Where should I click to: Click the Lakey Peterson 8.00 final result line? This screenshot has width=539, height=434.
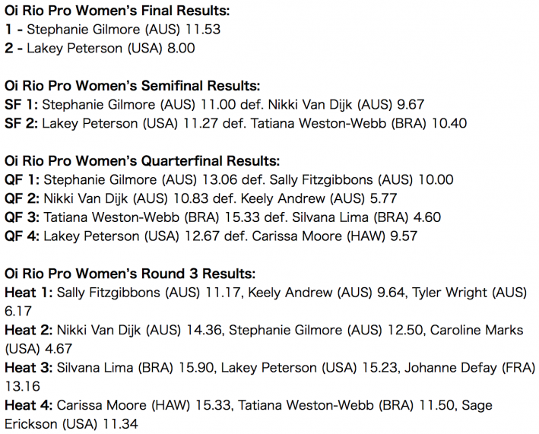[100, 48]
